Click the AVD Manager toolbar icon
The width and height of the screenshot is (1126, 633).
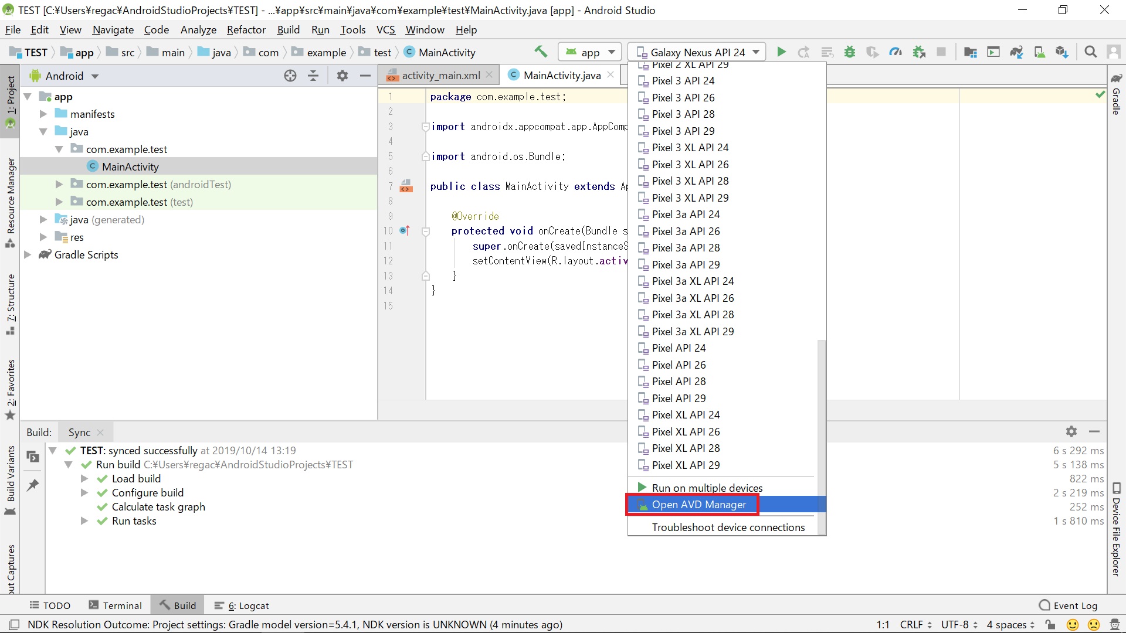point(1039,52)
